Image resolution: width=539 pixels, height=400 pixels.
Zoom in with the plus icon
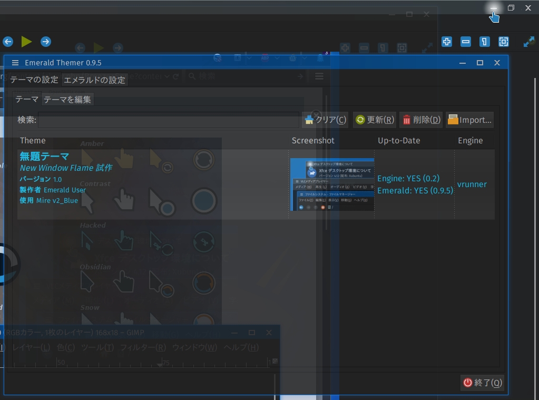(x=446, y=42)
